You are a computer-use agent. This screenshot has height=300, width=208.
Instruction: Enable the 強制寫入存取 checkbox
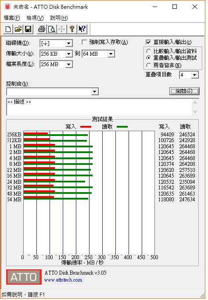pyautogui.click(x=84, y=42)
